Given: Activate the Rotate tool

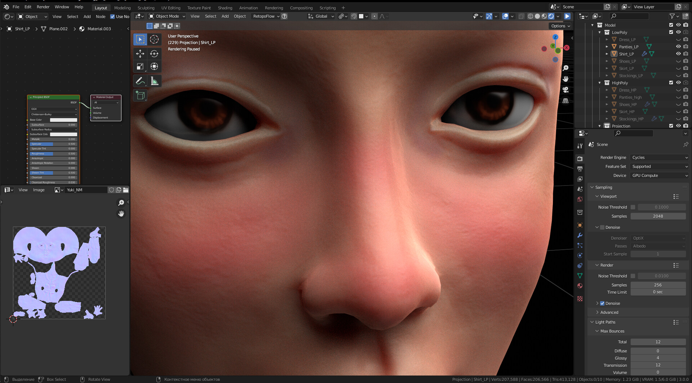Looking at the screenshot, I should (154, 54).
